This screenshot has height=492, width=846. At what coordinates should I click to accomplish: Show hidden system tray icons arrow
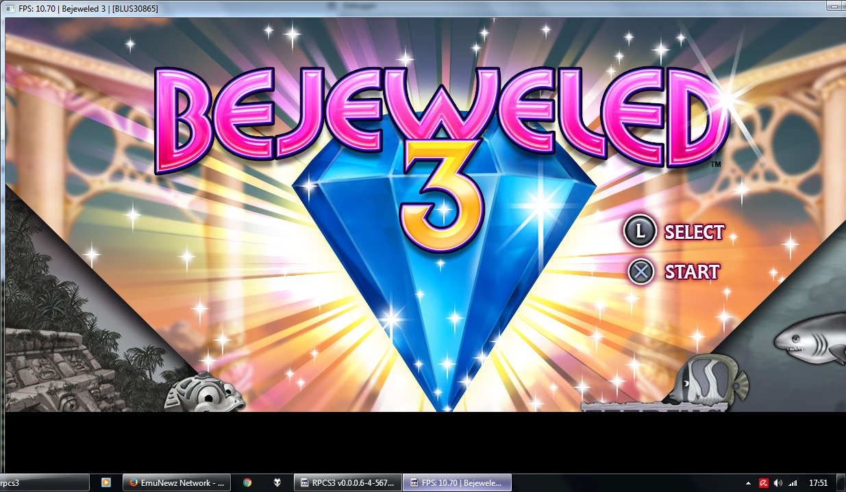(748, 483)
